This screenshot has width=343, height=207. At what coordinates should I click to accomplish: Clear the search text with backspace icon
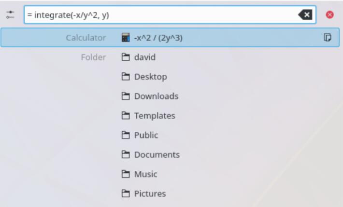click(x=305, y=15)
